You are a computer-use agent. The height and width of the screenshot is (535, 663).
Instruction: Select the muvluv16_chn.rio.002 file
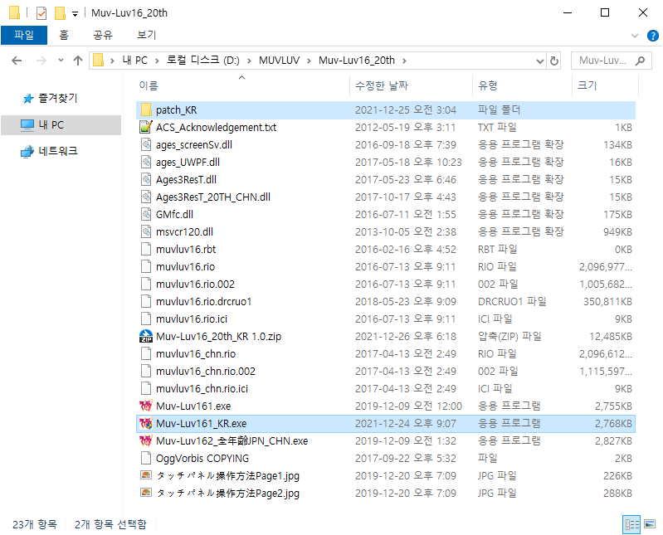pyautogui.click(x=386, y=371)
